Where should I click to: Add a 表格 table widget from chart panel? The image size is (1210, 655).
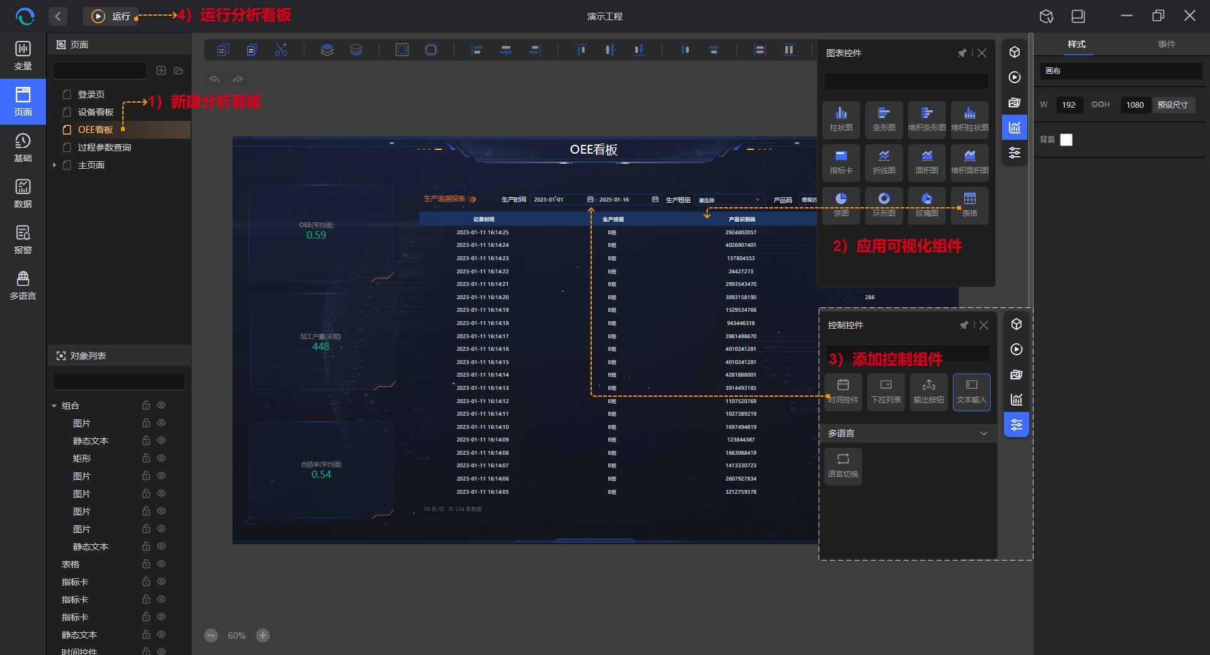(970, 205)
